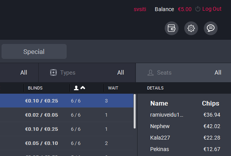
Task: Click the Seats person icon
Action: point(151,72)
